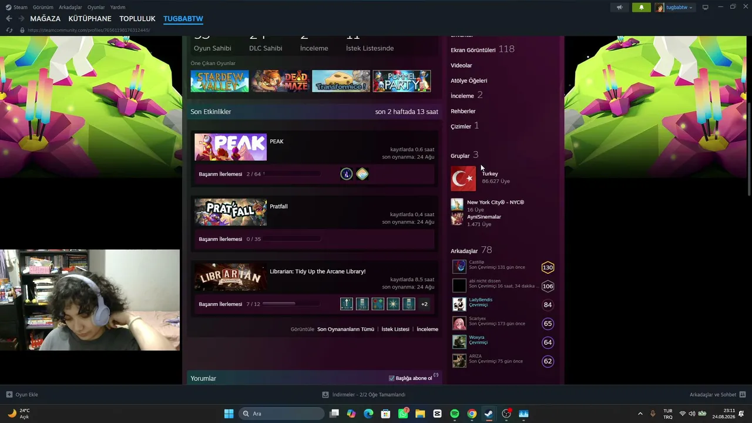This screenshot has height=423, width=752.
Task: Open the New York City group avatar
Action: [457, 204]
